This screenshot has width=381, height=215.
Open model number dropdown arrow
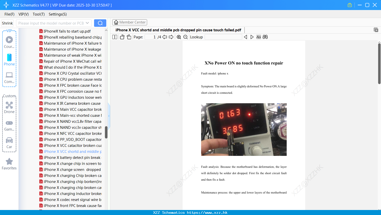coord(87,23)
